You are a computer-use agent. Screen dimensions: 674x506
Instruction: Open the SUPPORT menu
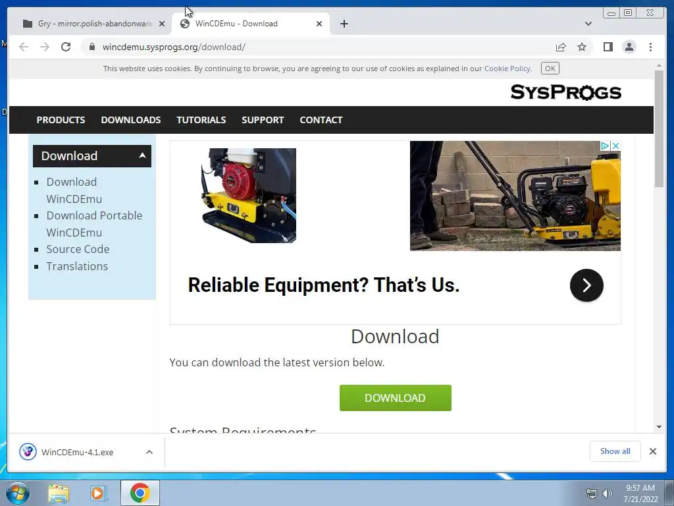263,120
